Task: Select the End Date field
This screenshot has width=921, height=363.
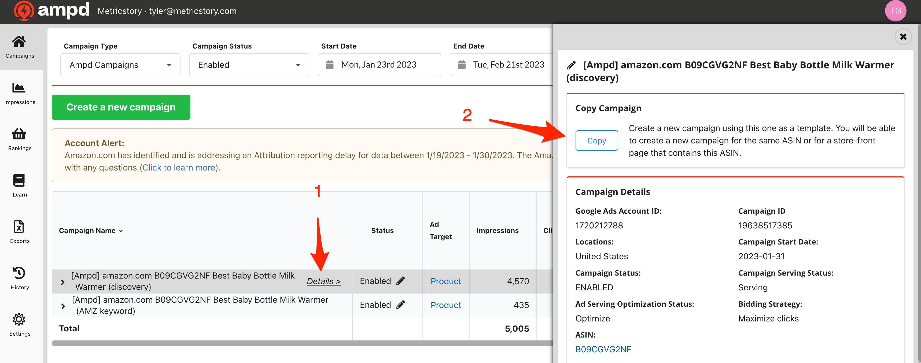Action: click(x=502, y=65)
